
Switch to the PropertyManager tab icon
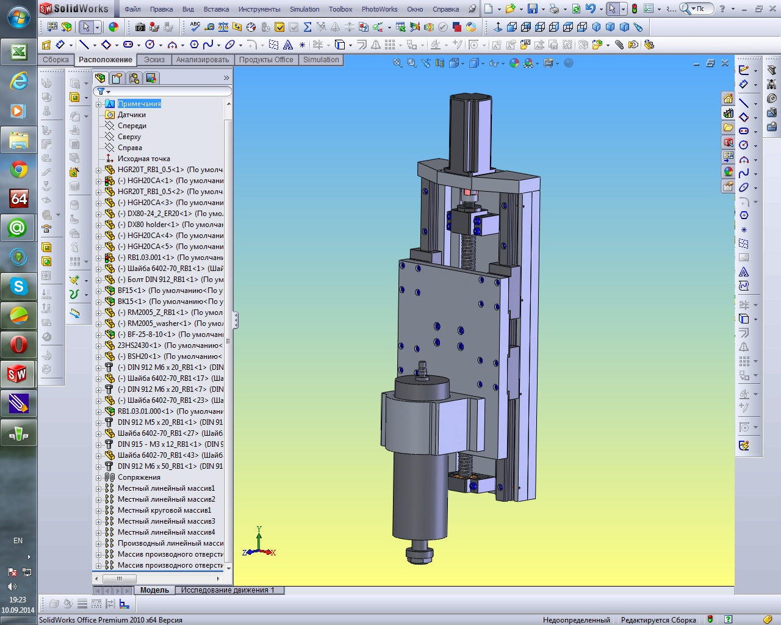click(x=117, y=78)
